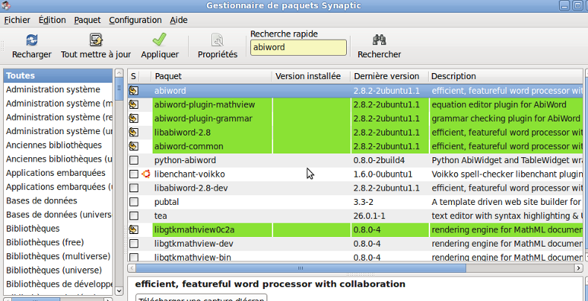Toggle status mark for abiword-plugin-grammar
Viewport: 588px width, 301px height.
(x=134, y=118)
